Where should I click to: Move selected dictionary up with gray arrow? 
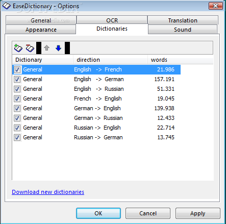(46, 48)
